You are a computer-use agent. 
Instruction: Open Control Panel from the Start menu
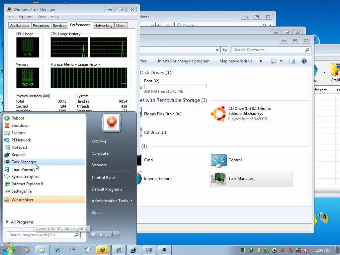click(x=104, y=178)
